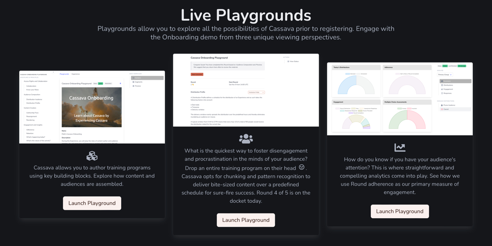Launch the authoring building blocks playground
Viewport: 492px width, 246px height.
click(x=92, y=203)
